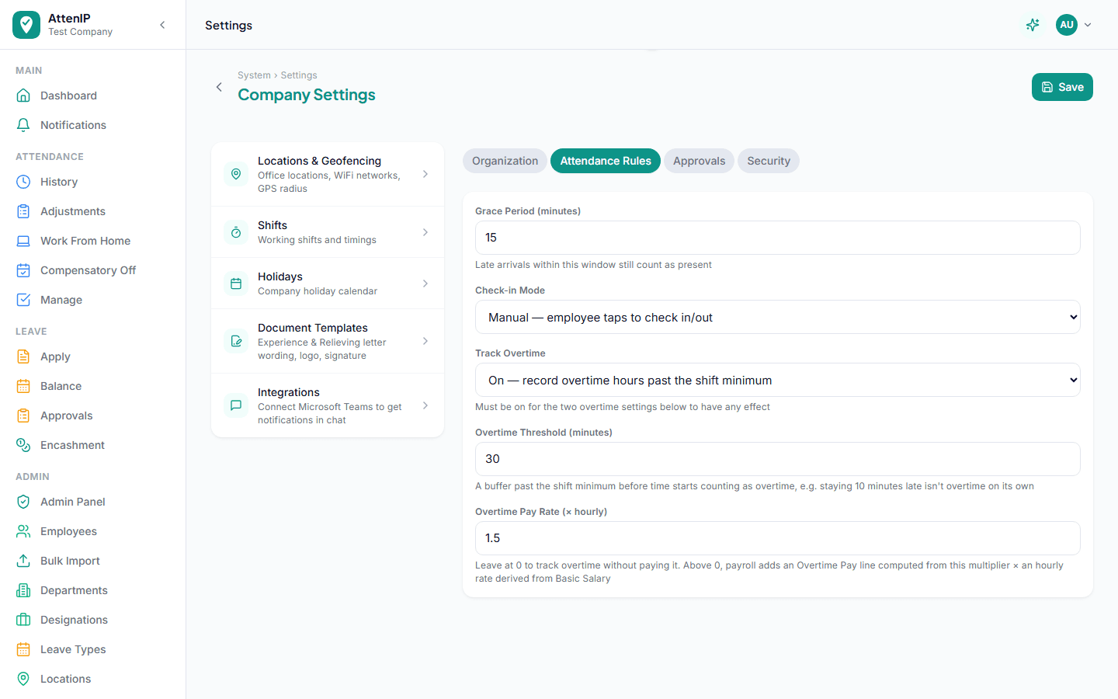
Task: Click the Locations & Geofencing pin icon
Action: pyautogui.click(x=236, y=174)
